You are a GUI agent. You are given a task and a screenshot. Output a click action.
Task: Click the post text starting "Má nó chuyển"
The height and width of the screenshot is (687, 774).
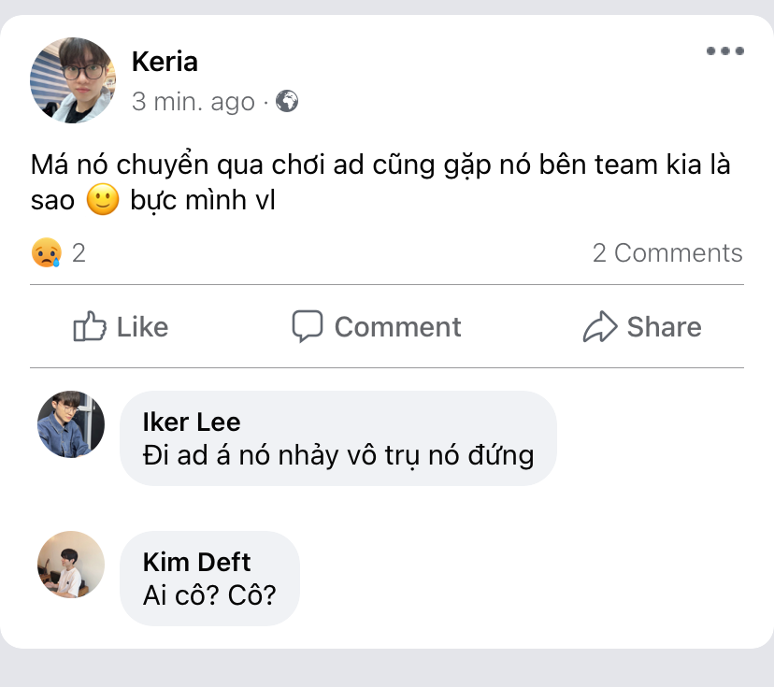(x=380, y=166)
